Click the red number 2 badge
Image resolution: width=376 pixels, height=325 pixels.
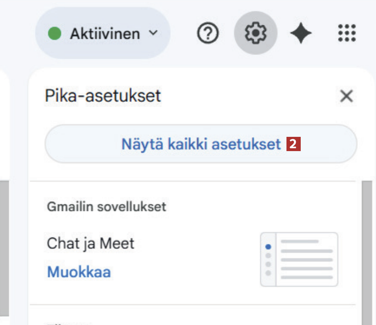point(294,145)
